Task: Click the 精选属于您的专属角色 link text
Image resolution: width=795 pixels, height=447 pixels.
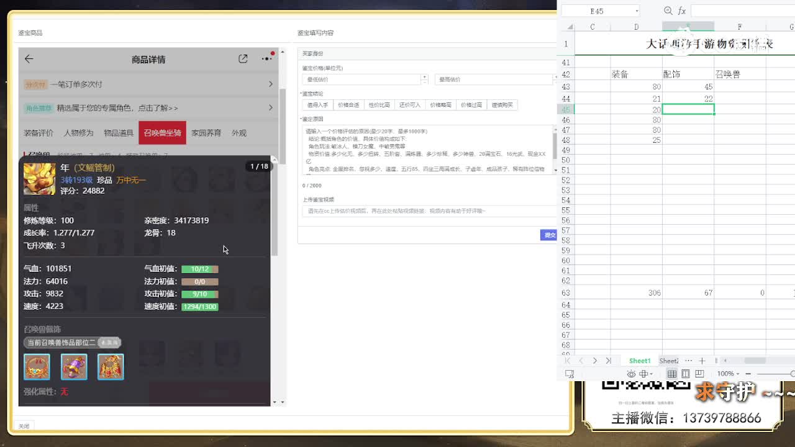Action: click(x=117, y=108)
